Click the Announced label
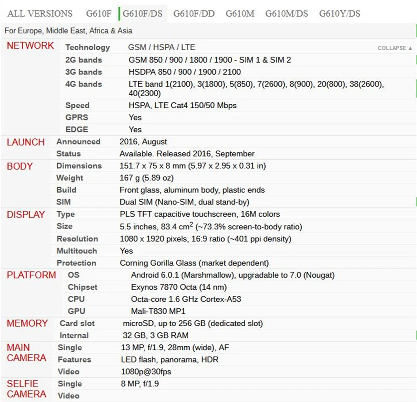The height and width of the screenshot is (402, 417). (x=78, y=141)
